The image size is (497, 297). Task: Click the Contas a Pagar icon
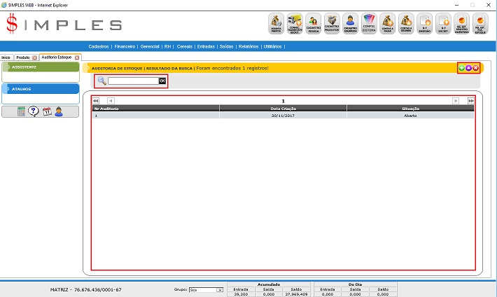coord(387,24)
